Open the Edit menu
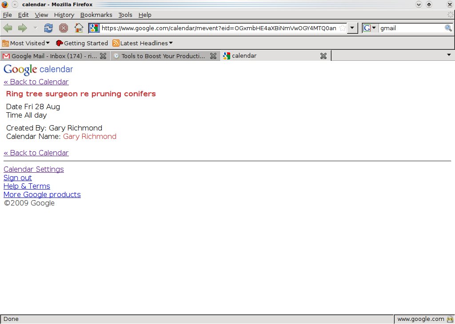455x324 pixels. (23, 15)
